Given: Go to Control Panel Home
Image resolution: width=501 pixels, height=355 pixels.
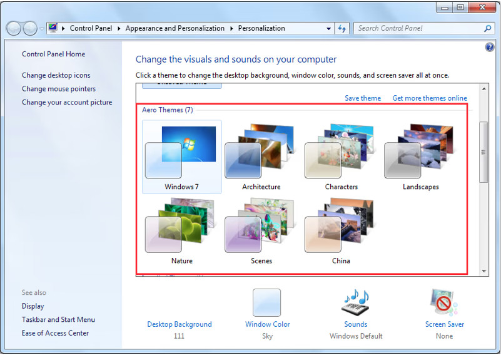Looking at the screenshot, I should [x=53, y=54].
